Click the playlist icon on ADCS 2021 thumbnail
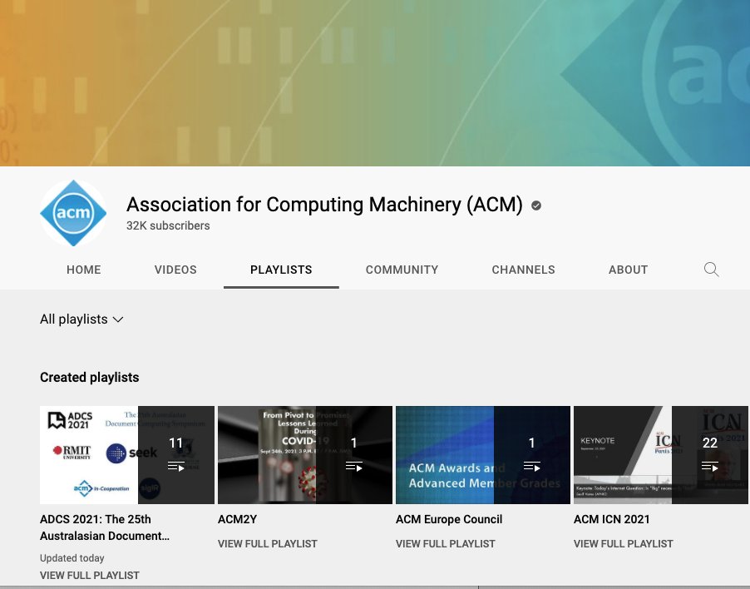 (176, 466)
